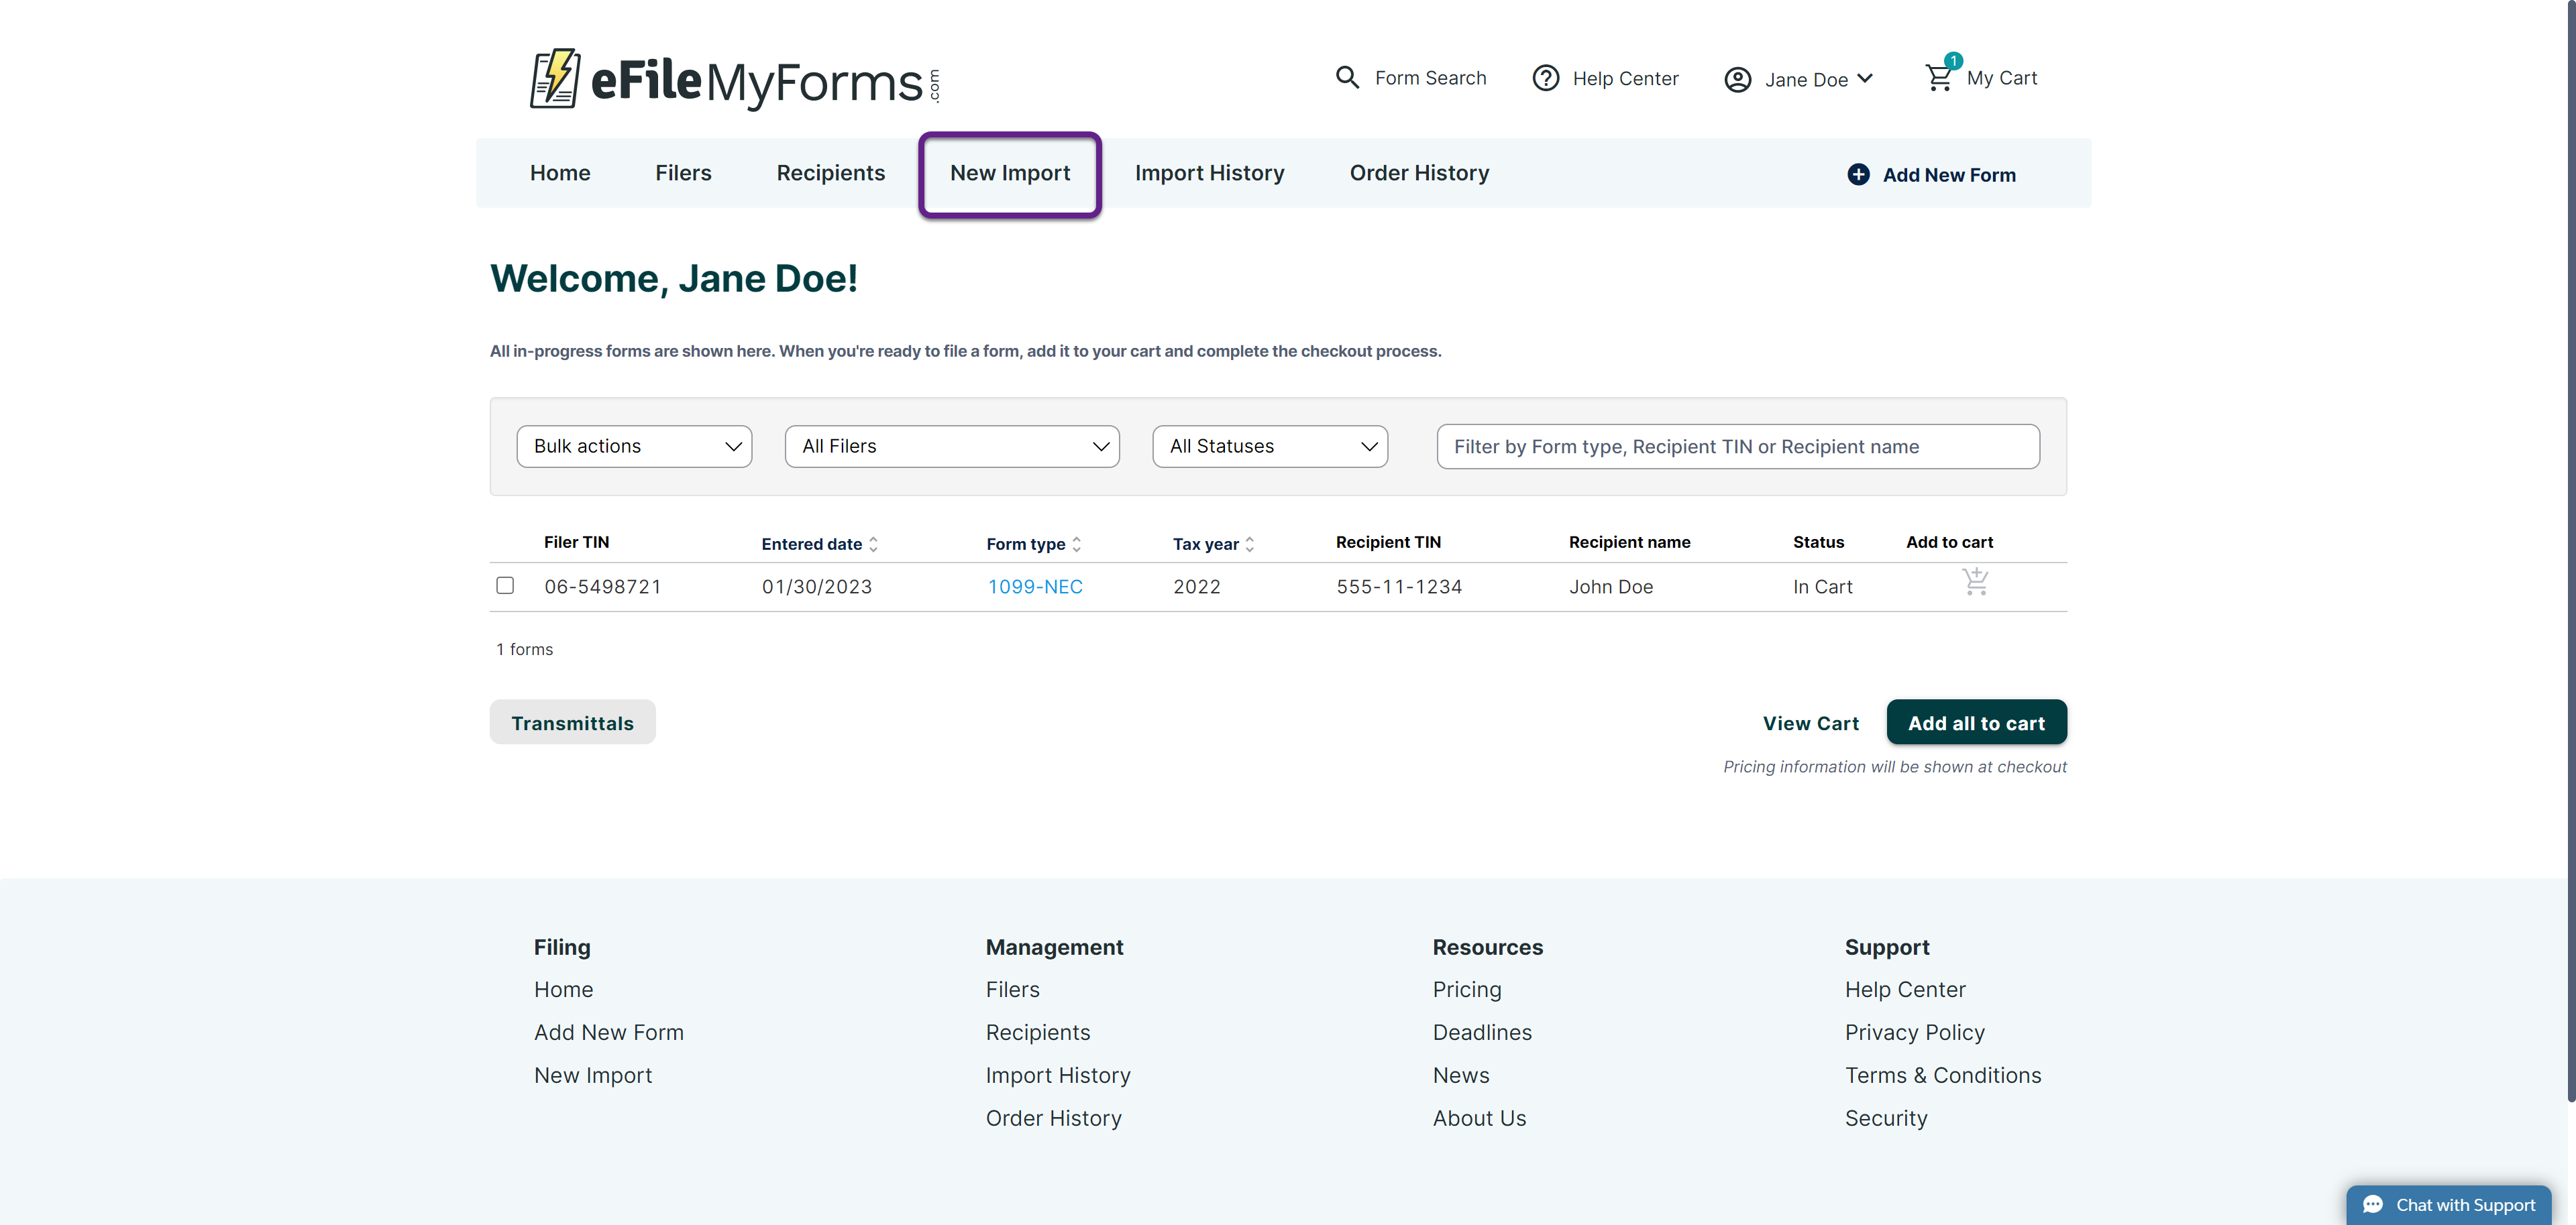Sort by Entered date column arrows

click(x=873, y=544)
